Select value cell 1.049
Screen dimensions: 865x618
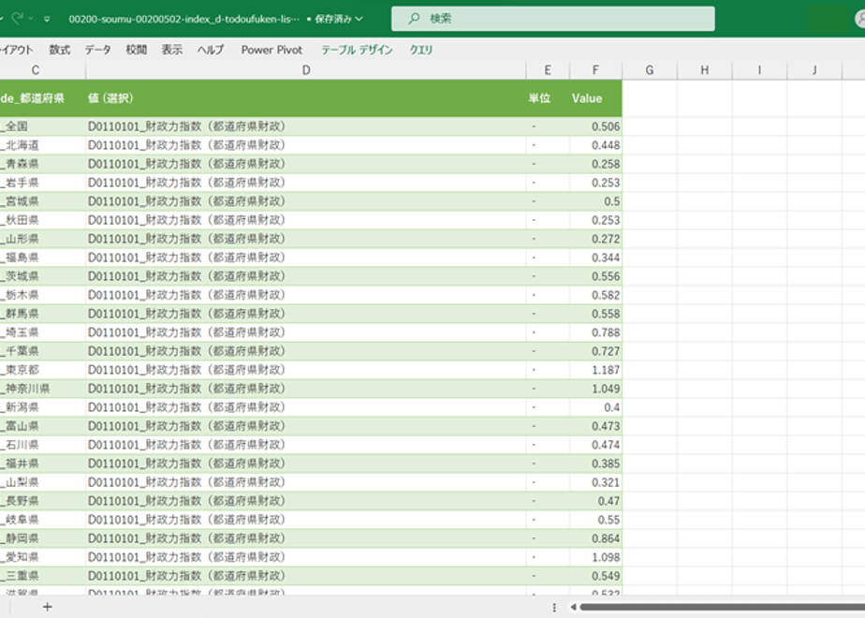[595, 389]
